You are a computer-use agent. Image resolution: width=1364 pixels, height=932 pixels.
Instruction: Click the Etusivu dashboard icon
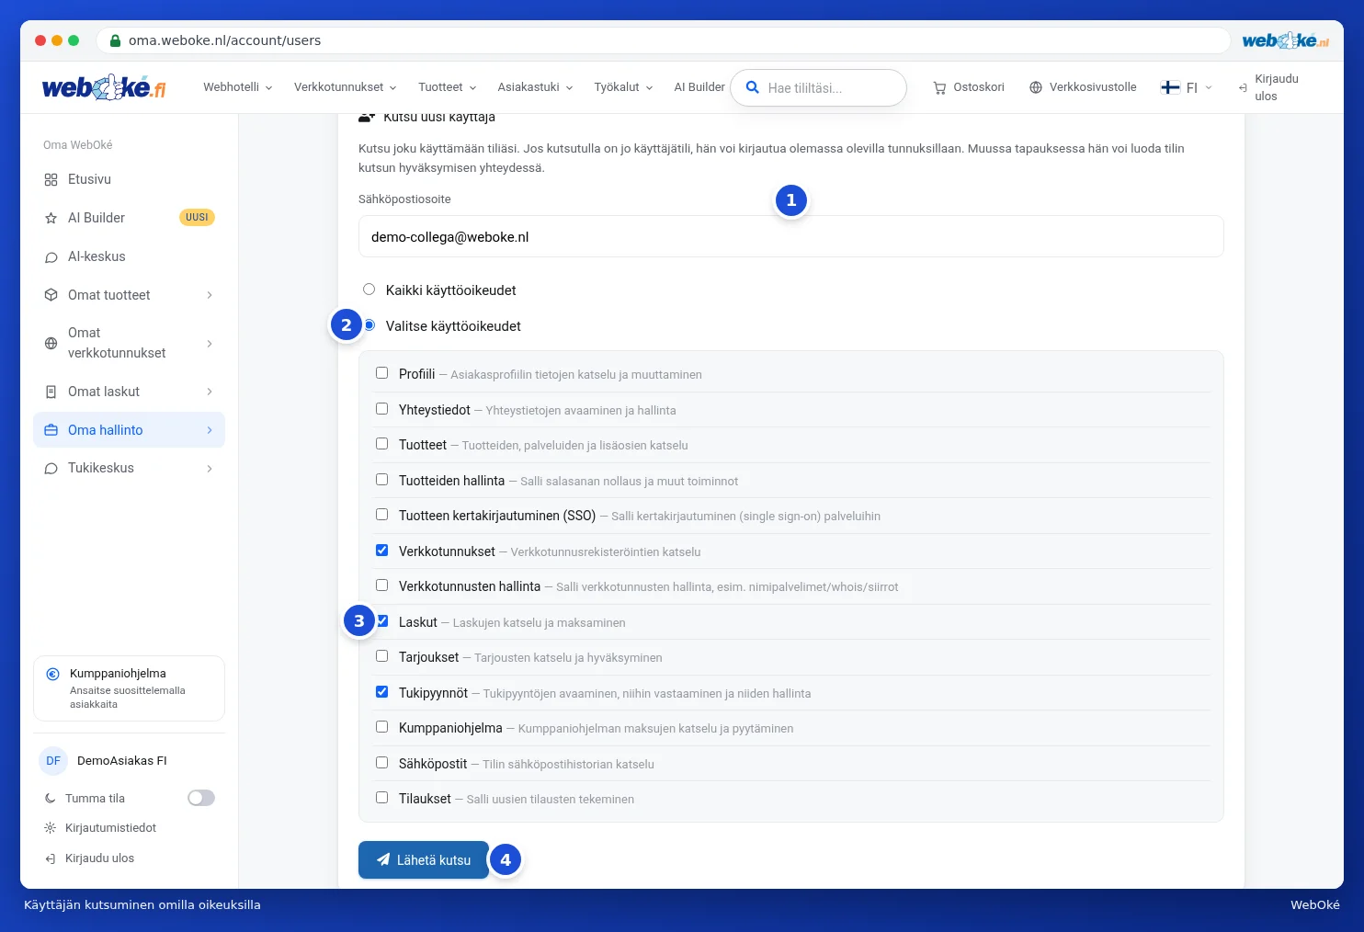point(51,179)
